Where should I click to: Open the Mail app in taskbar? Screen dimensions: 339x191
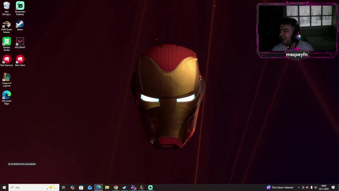[90, 188]
